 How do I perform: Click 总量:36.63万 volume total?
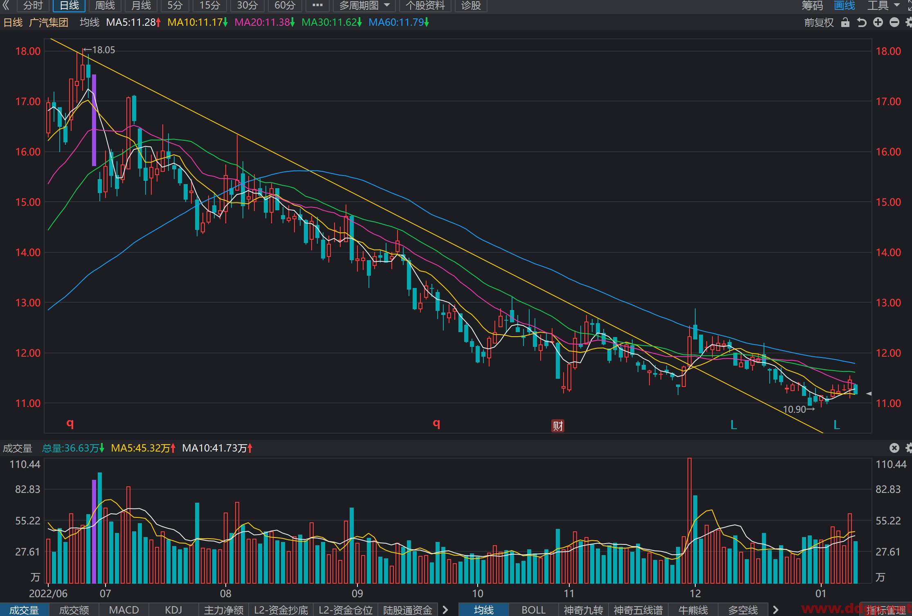73,448
